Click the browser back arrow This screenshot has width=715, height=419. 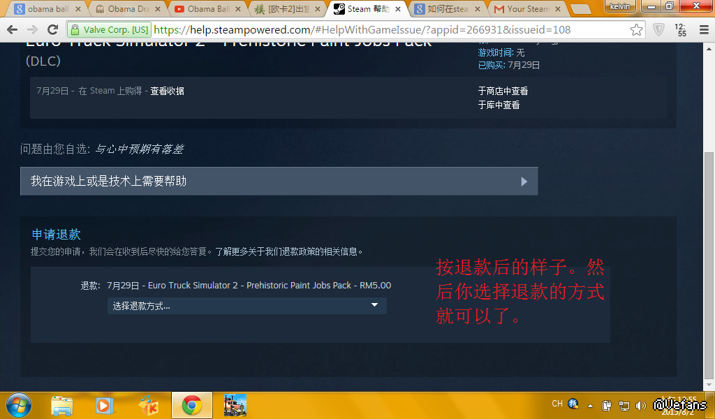click(13, 30)
